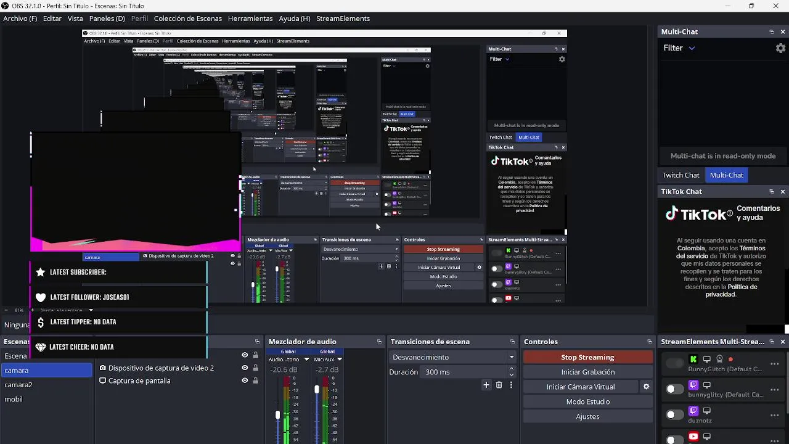Click the Mic/Aux volume fader

click(x=317, y=390)
